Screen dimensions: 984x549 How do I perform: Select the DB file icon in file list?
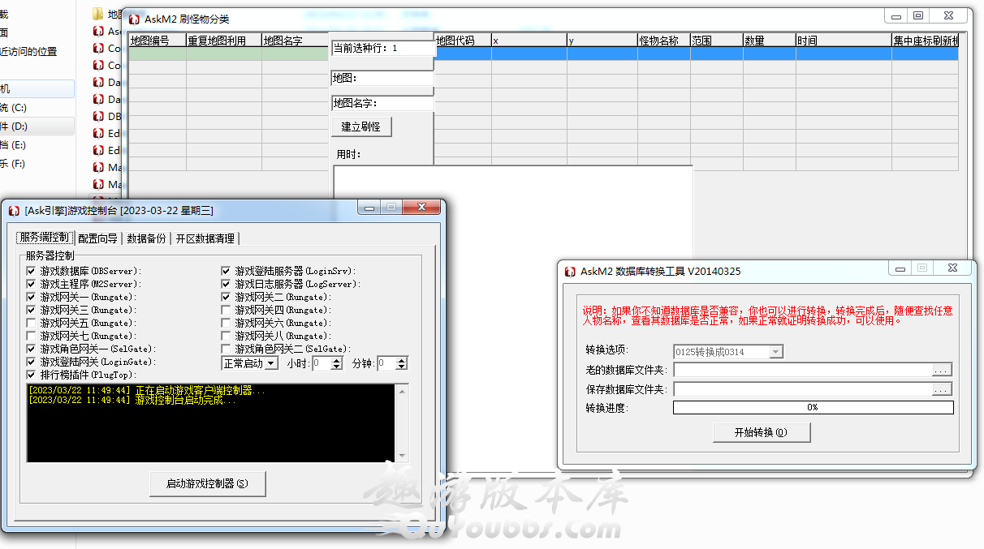tap(98, 116)
